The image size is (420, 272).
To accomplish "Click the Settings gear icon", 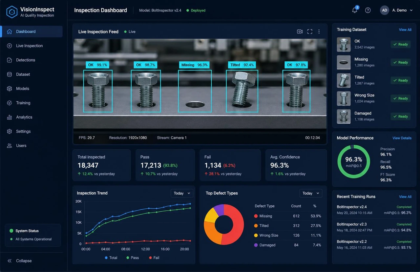I will (10, 132).
